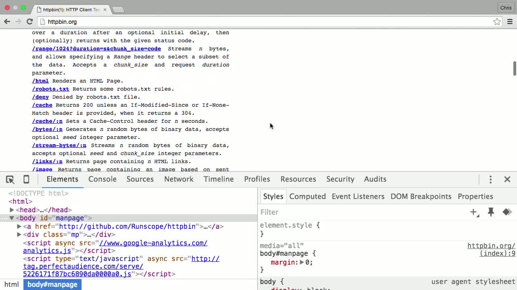Screen dimensions: 517x290
Task: Click the back navigation arrow
Action: (7, 22)
